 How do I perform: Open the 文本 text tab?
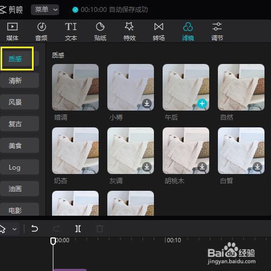[x=71, y=31]
